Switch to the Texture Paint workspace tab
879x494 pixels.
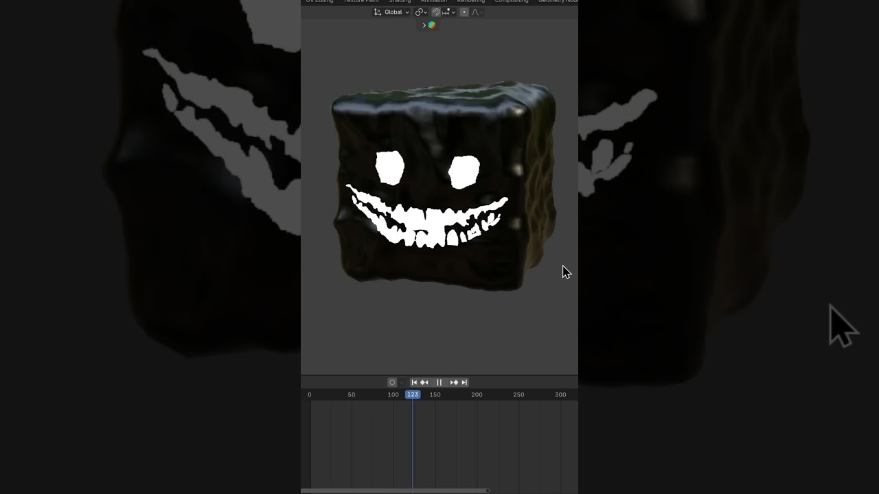pyautogui.click(x=361, y=1)
